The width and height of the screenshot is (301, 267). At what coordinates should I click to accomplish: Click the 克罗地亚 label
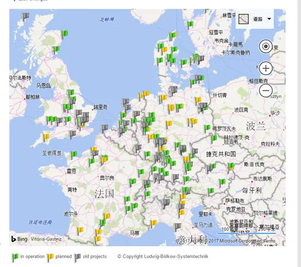click(236, 209)
